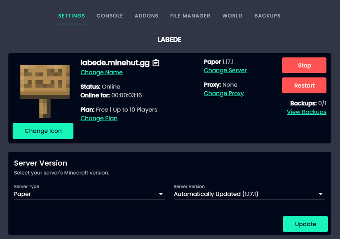Click Change Server under Paper 1.17.1

[x=225, y=70]
